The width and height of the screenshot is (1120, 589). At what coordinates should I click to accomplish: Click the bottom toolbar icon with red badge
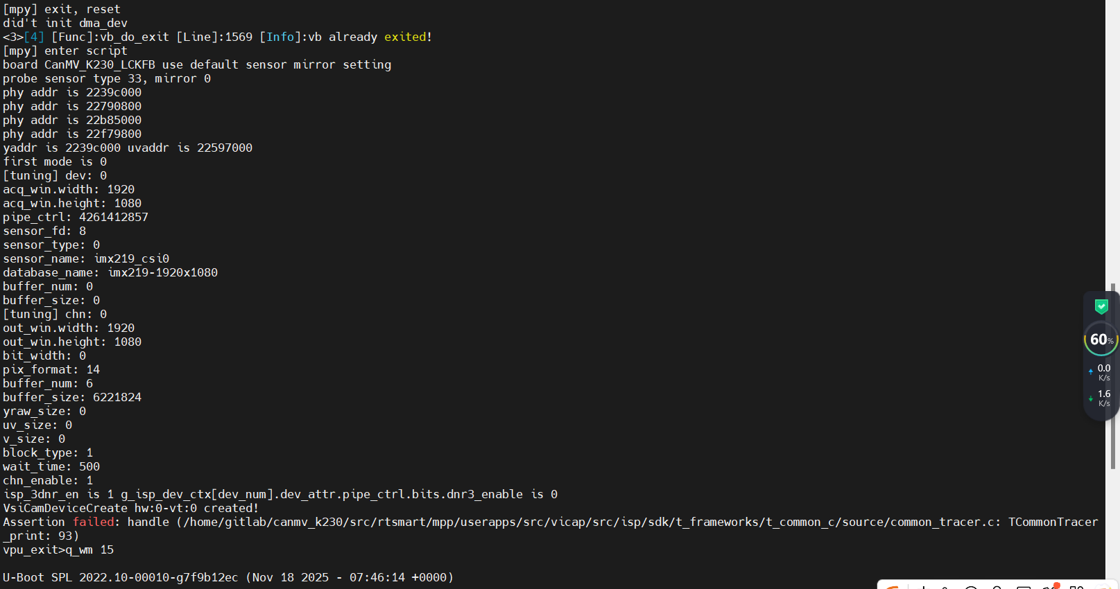click(x=1049, y=586)
